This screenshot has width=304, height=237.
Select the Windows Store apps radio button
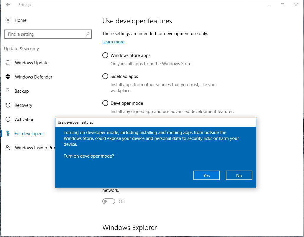[105, 55]
